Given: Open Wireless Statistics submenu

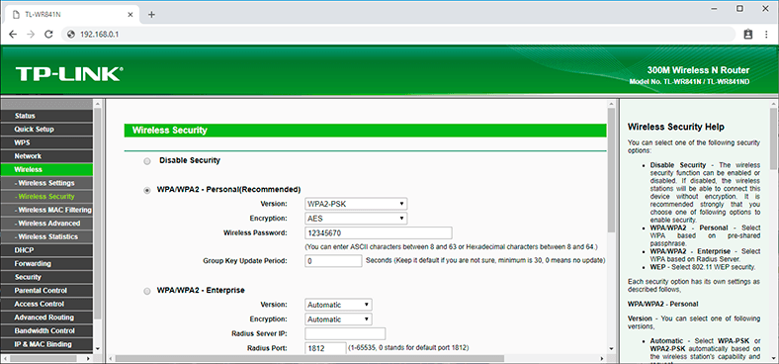Looking at the screenshot, I should coord(46,236).
